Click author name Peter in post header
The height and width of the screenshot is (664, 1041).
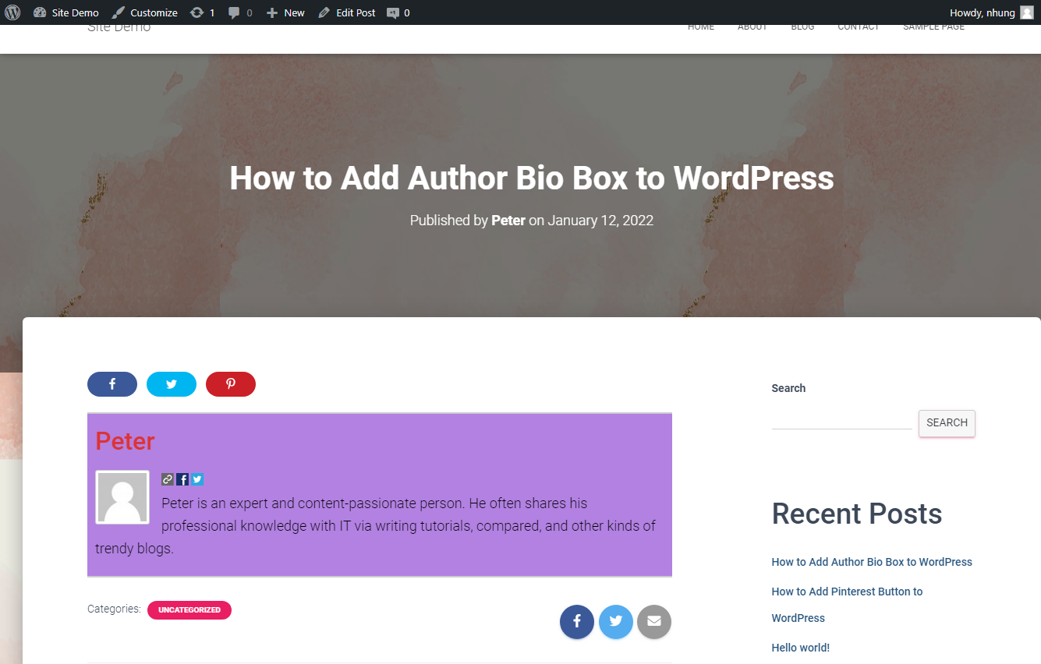(x=508, y=221)
